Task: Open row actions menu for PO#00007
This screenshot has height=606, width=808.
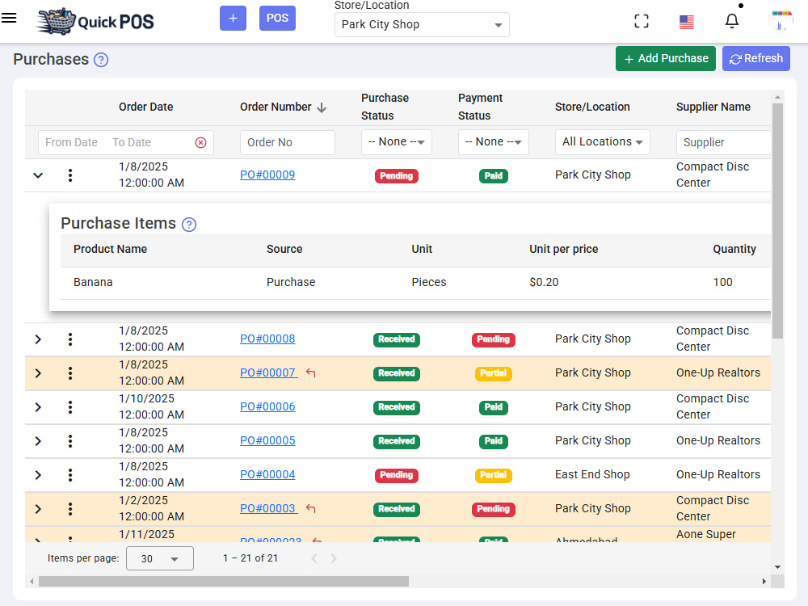Action: 70,373
